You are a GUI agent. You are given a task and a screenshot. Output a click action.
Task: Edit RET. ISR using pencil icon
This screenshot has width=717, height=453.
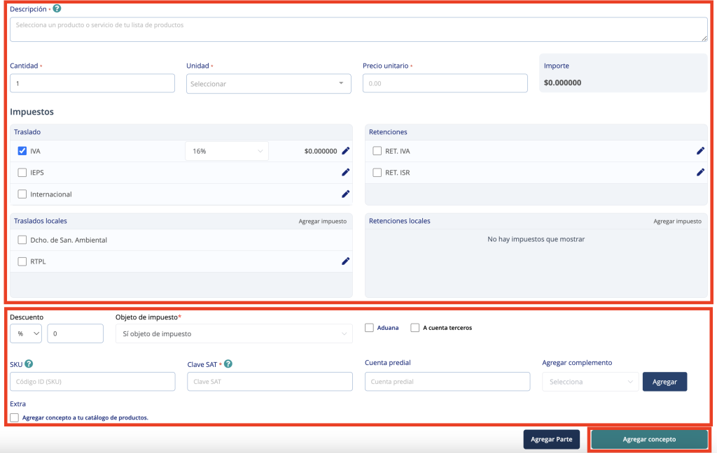pyautogui.click(x=700, y=173)
